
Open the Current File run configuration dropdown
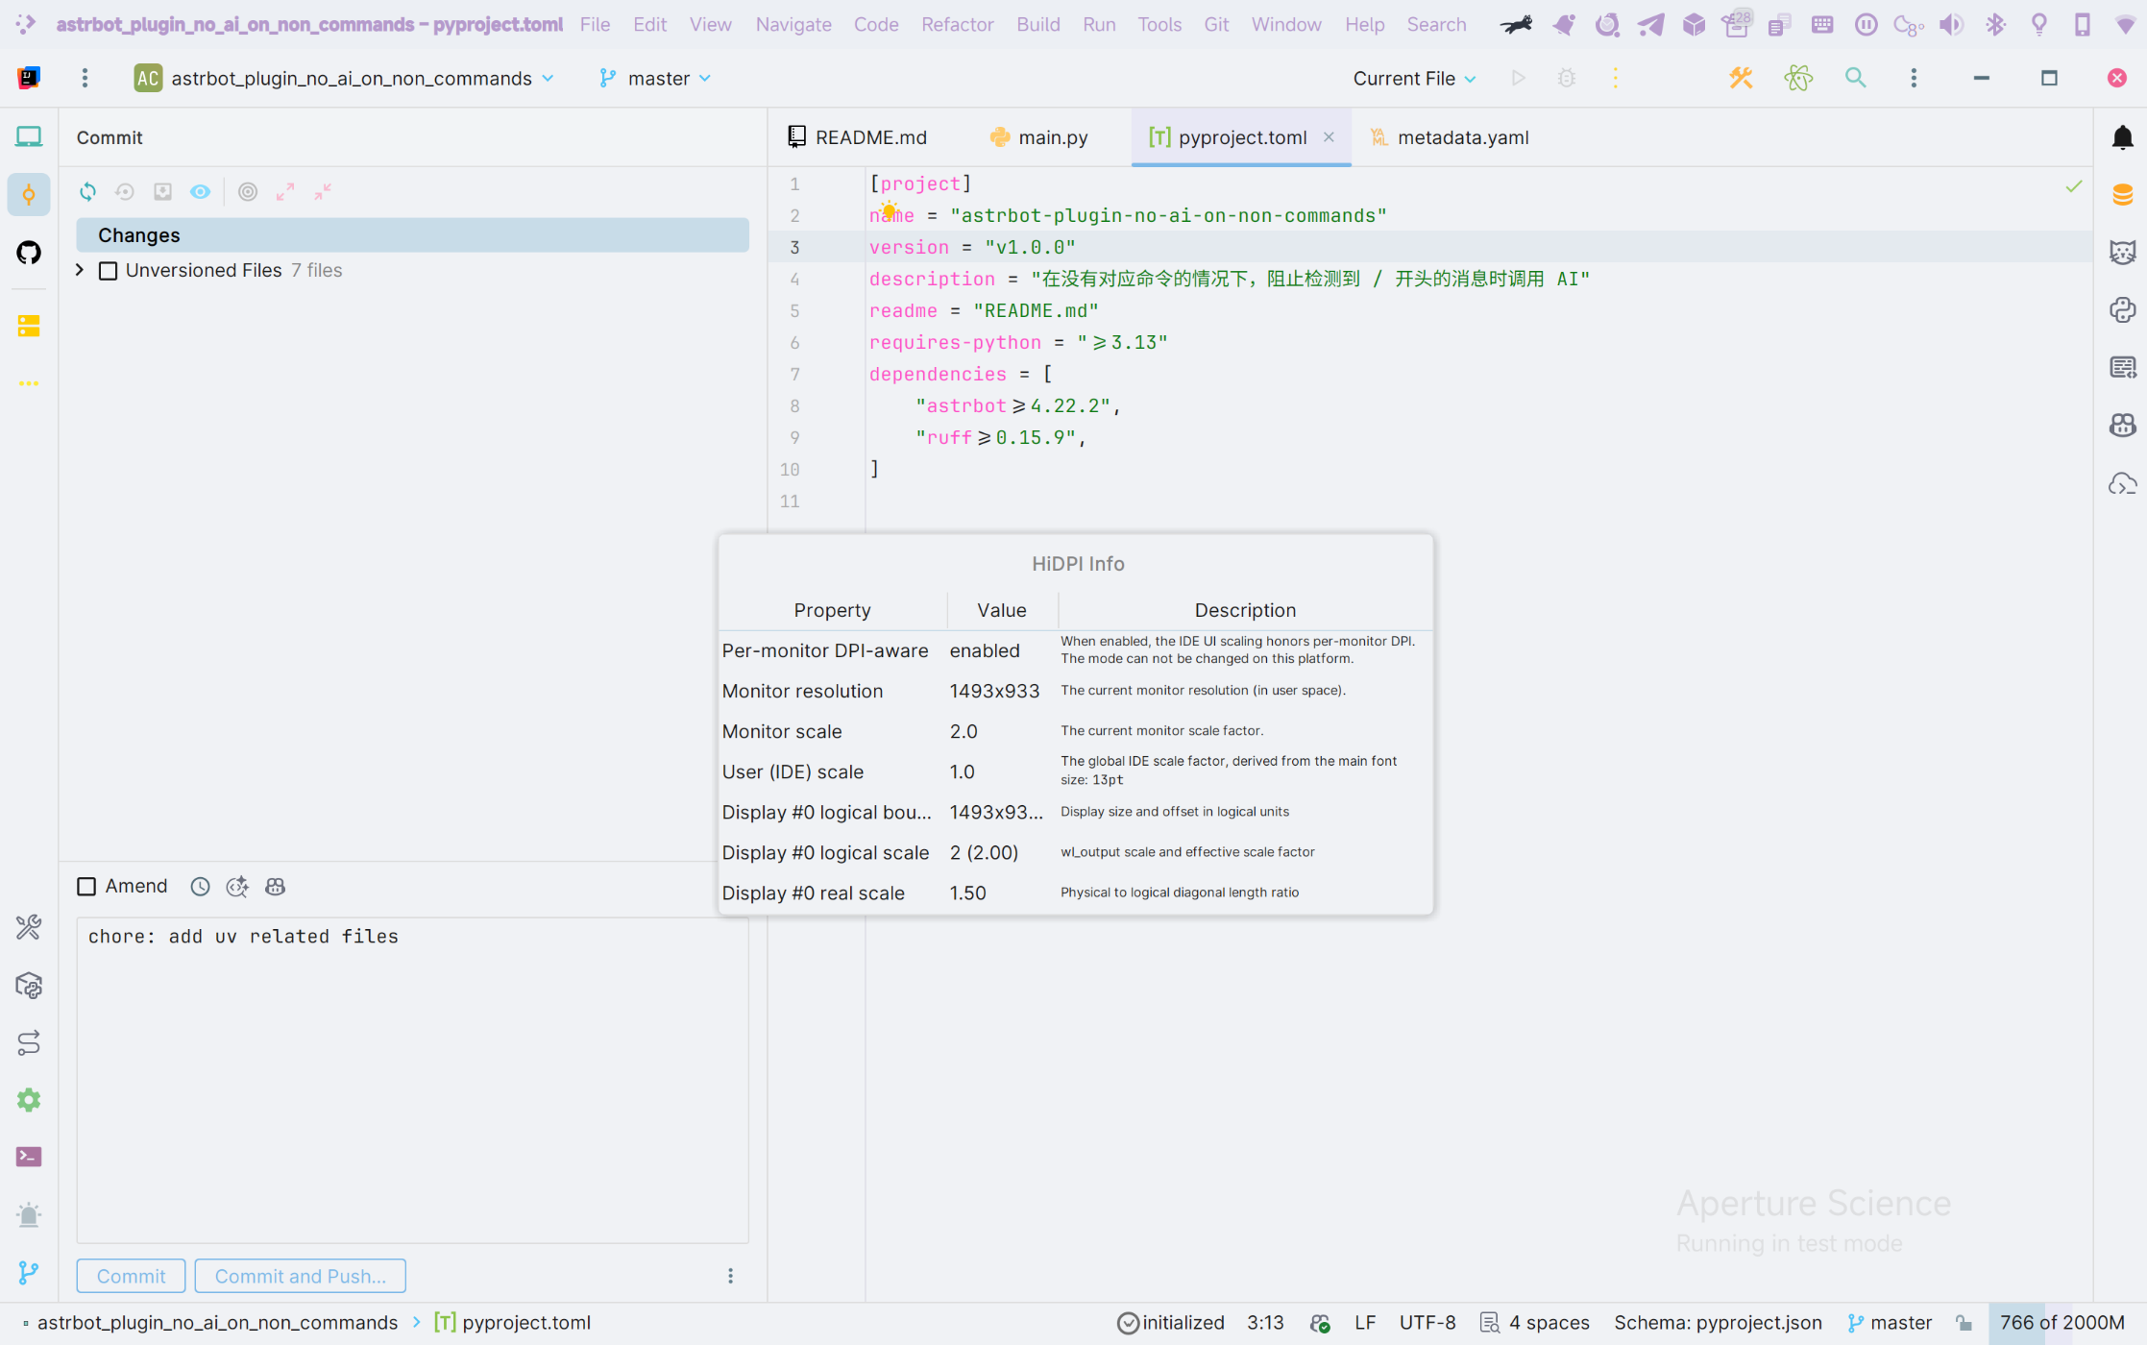[x=1413, y=79]
